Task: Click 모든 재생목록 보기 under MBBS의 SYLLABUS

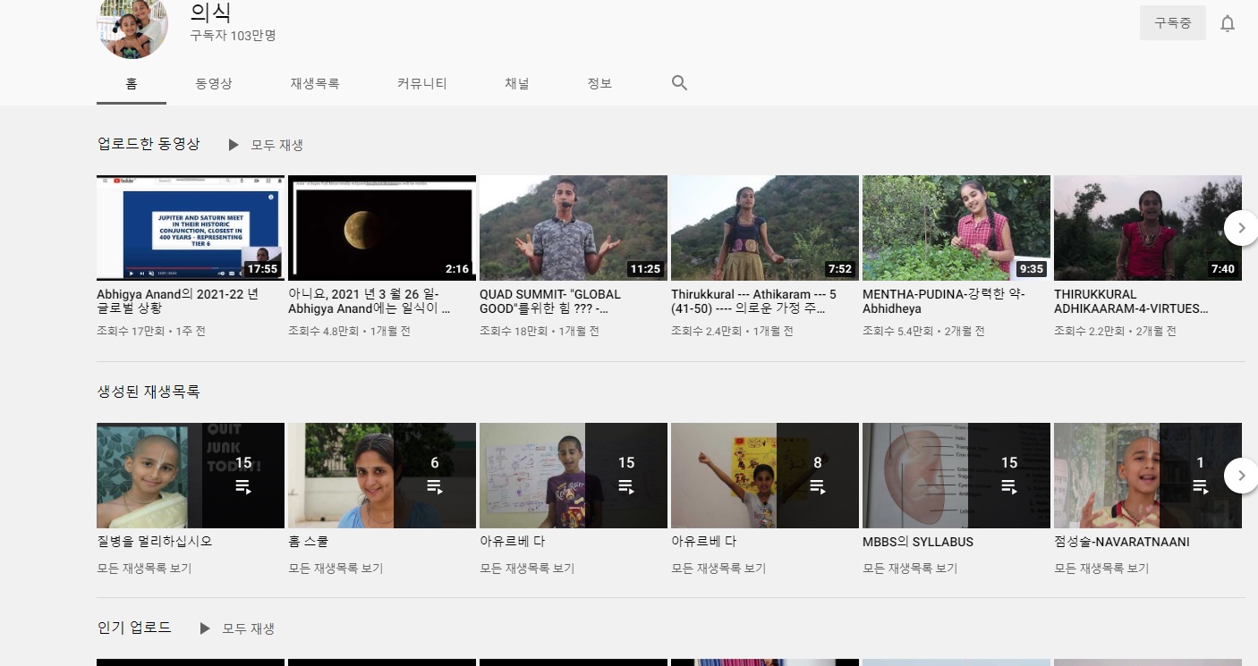Action: 910,569
